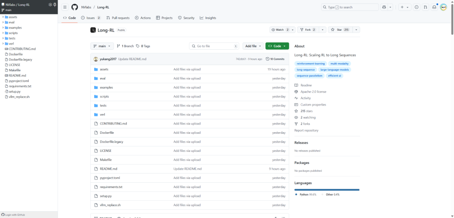Select the reinforcement-learning topic tag
Screen dimensions: 454x218
coord(311,64)
